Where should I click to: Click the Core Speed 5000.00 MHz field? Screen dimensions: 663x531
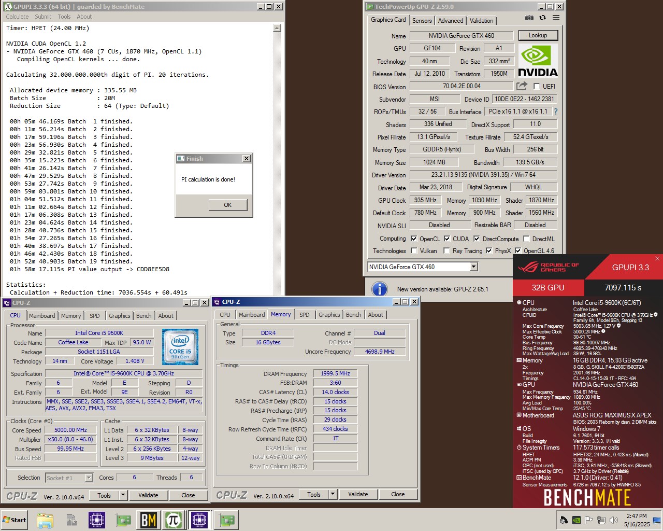(x=70, y=430)
